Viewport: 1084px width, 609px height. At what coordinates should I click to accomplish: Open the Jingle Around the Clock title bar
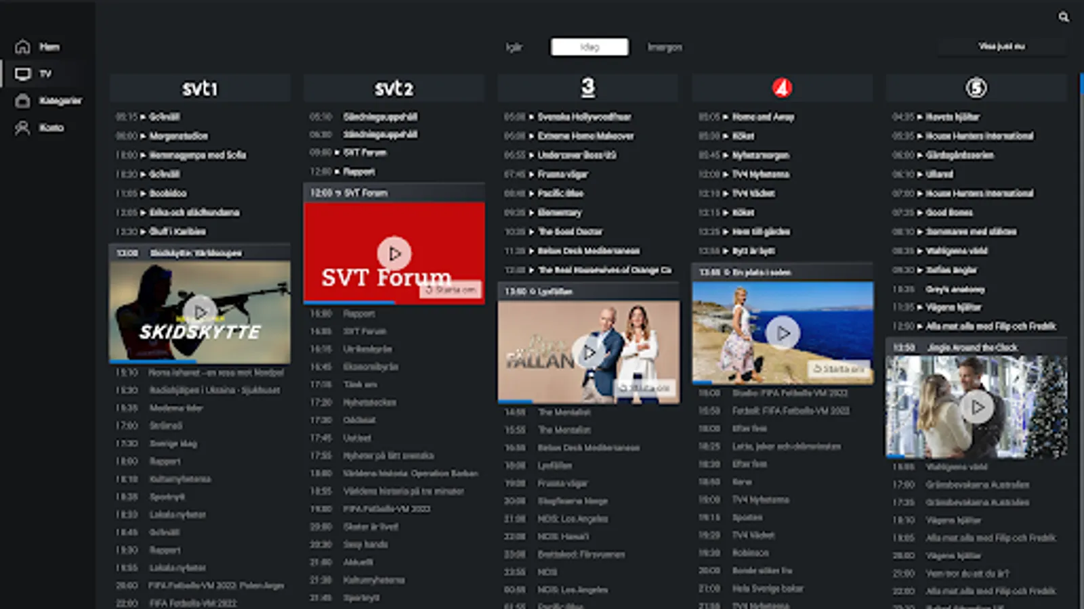pyautogui.click(x=976, y=348)
